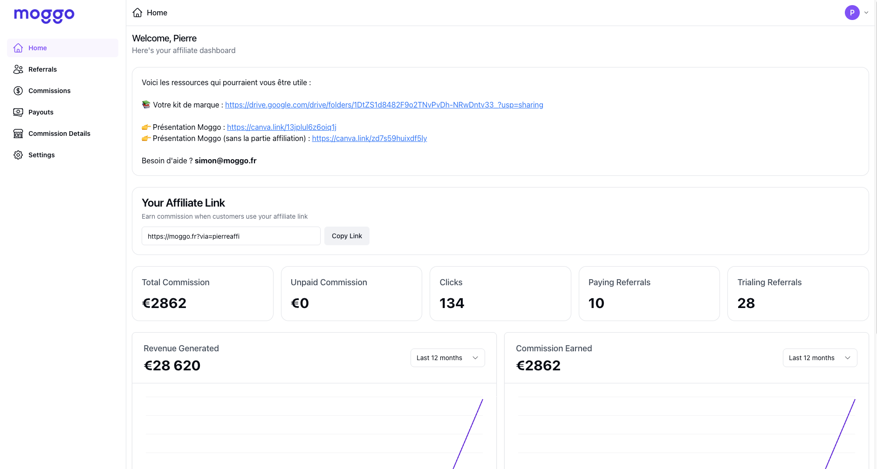This screenshot has height=469, width=877.
Task: Go to the Commissions page
Action: coord(62,91)
